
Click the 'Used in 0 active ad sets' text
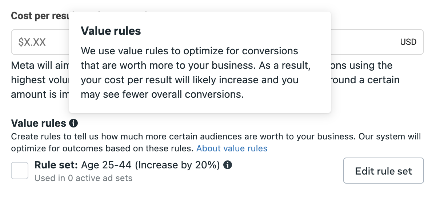click(x=83, y=178)
